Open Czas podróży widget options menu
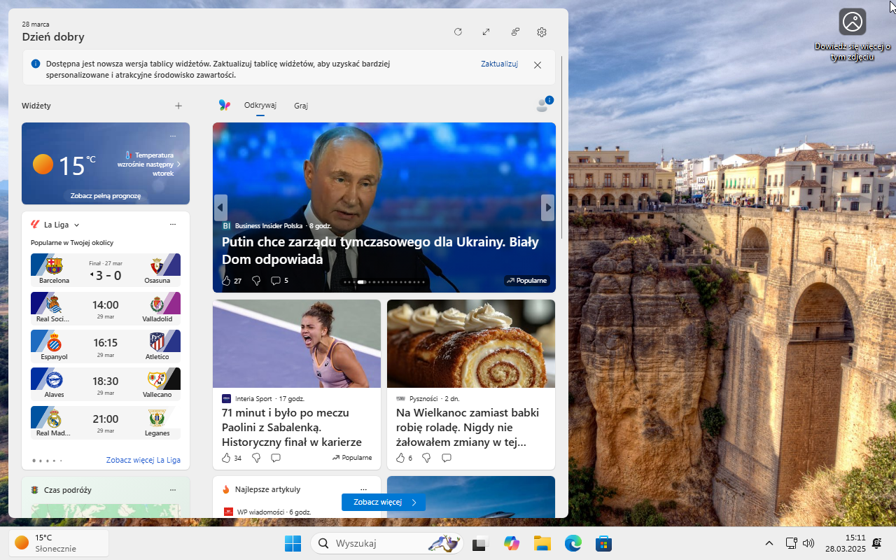The image size is (896, 560). pyautogui.click(x=173, y=490)
